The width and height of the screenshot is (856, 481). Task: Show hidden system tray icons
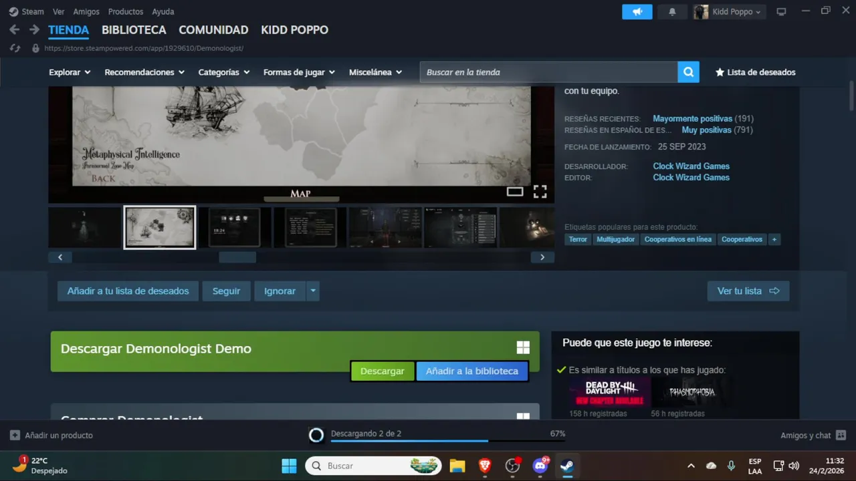coord(691,466)
